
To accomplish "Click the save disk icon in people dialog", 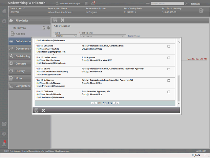I will [36, 111].
